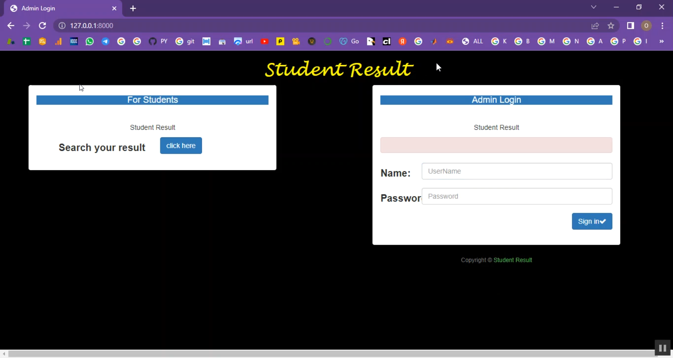Viewport: 673px width, 358px height.
Task: Open the GitHub PY bookmark
Action: [158, 42]
